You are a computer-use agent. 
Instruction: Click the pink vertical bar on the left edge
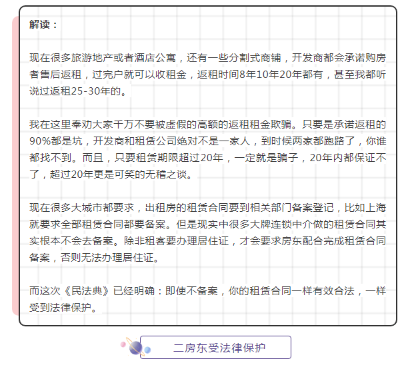[x=15, y=167]
